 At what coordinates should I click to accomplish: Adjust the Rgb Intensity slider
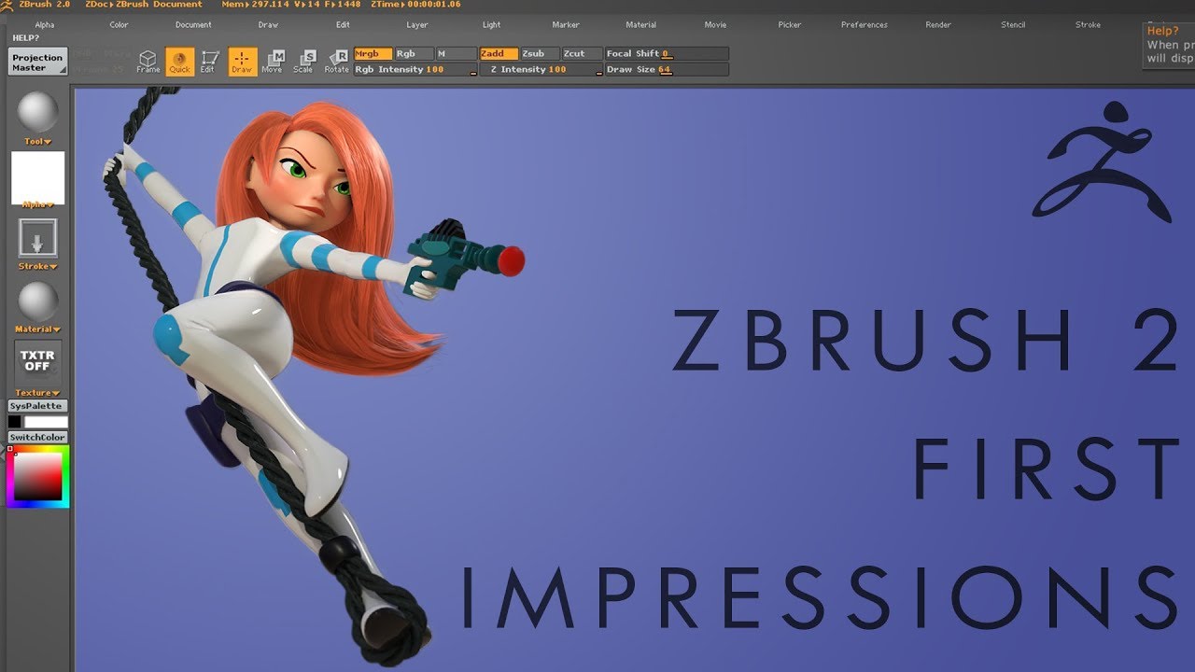click(x=415, y=70)
